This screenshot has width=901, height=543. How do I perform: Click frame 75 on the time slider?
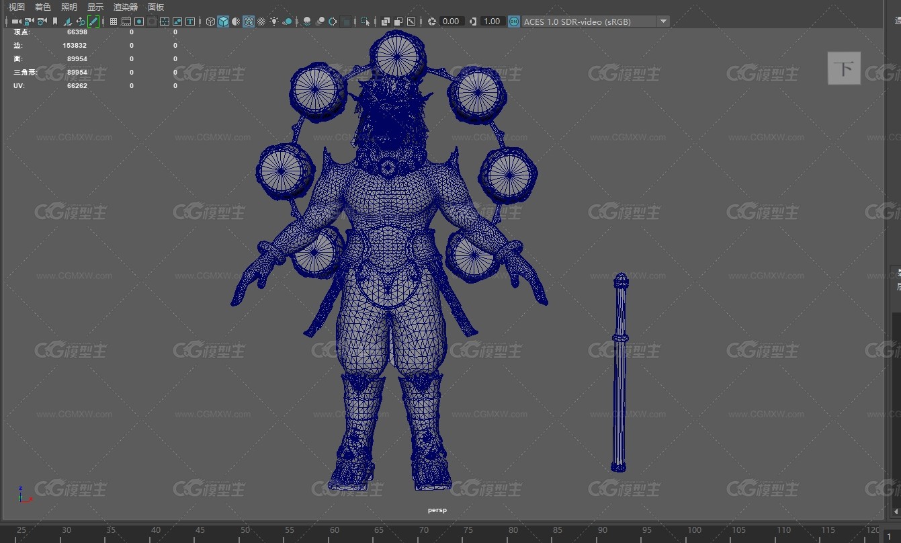(x=469, y=531)
